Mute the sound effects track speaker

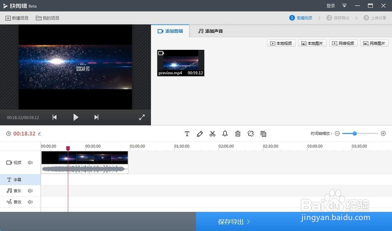(30, 202)
